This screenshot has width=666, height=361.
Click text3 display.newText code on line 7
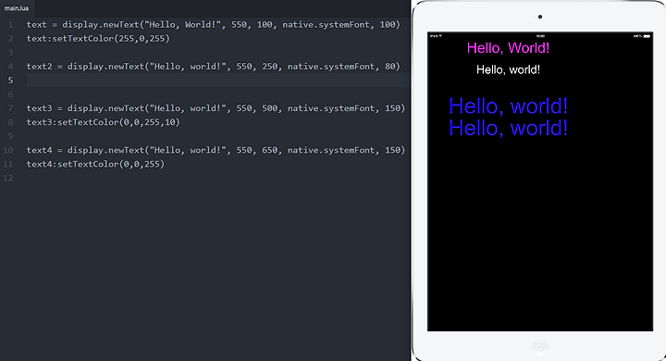216,108
